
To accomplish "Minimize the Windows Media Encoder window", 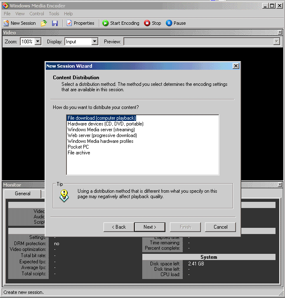I will [x=266, y=6].
